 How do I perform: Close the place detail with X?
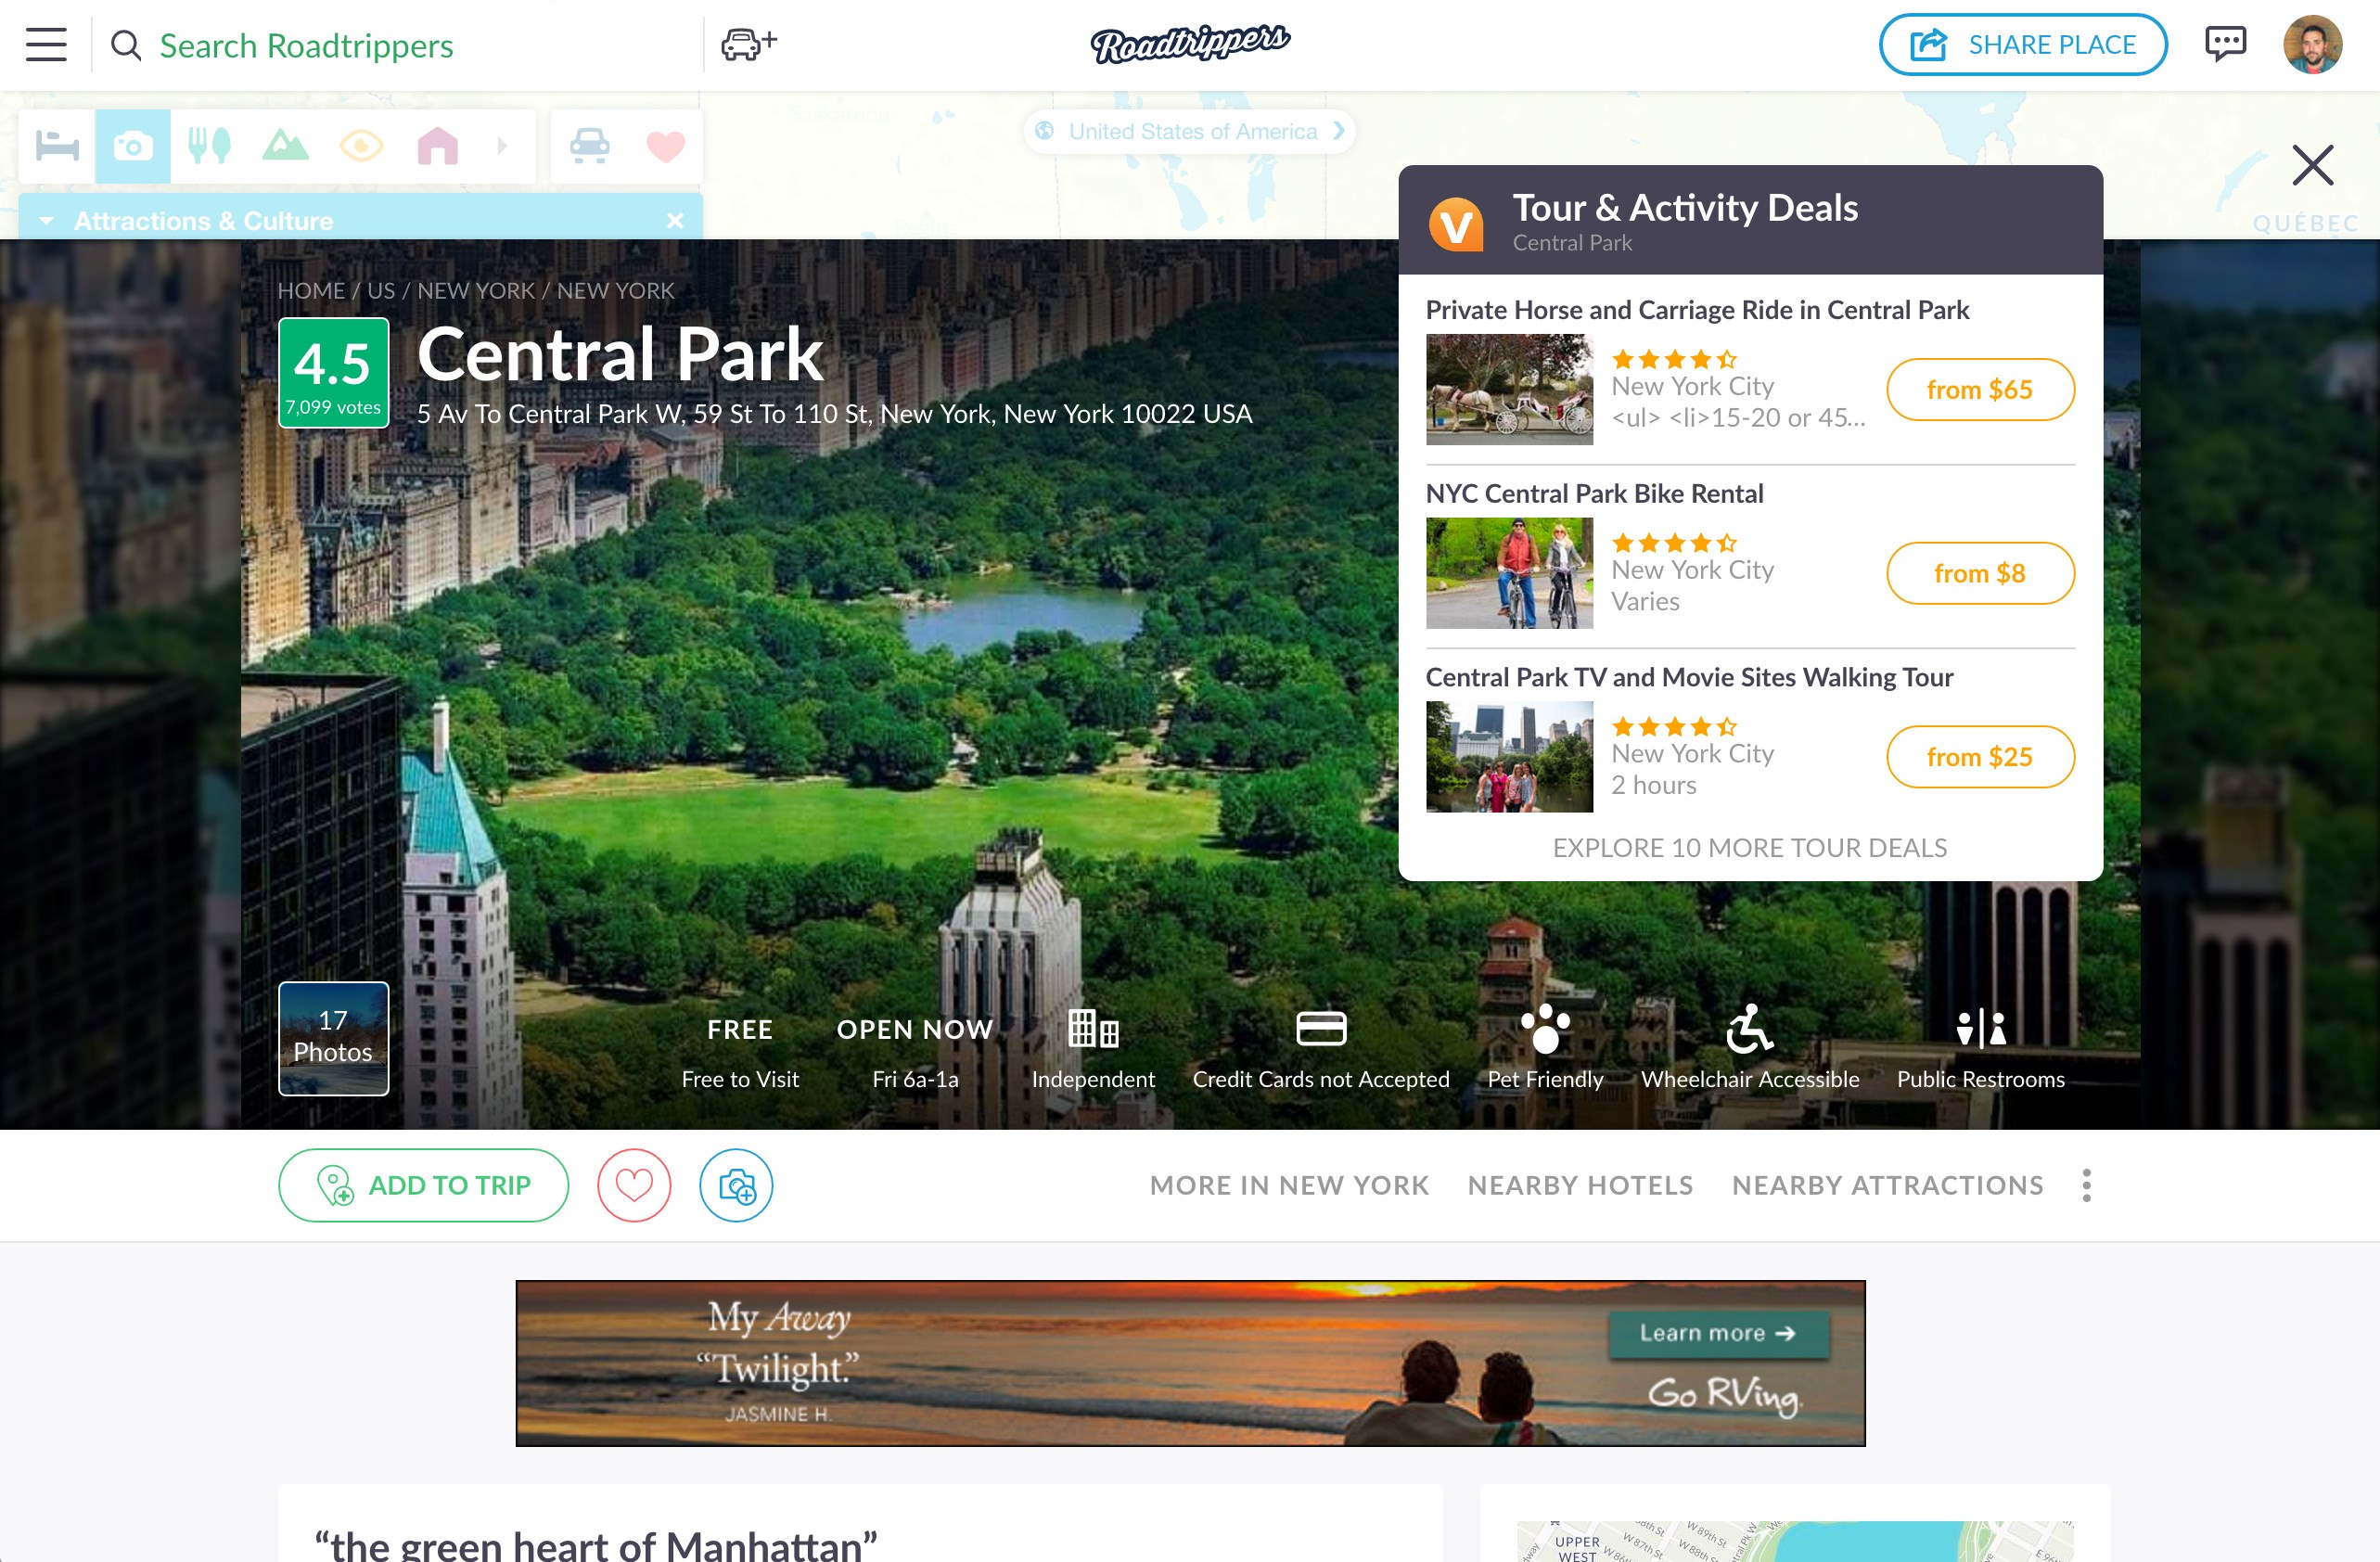[2312, 165]
